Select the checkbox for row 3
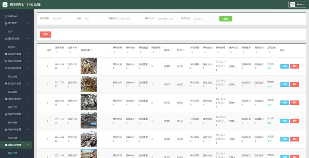This screenshot has width=309, height=158. point(40,103)
